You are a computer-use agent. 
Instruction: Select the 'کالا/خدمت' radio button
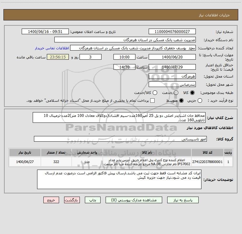[x=155, y=93]
